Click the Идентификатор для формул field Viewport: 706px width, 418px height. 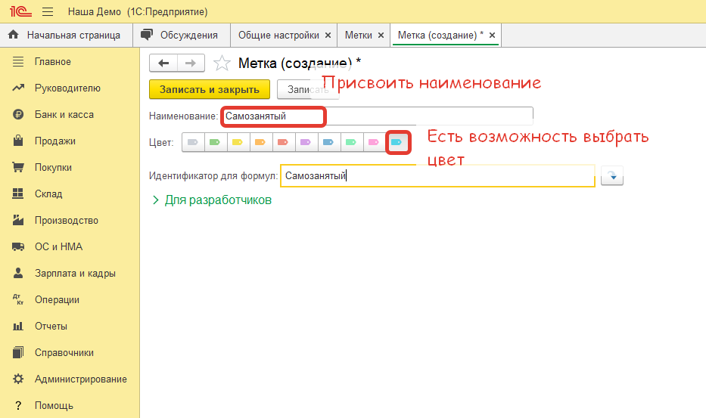click(437, 176)
